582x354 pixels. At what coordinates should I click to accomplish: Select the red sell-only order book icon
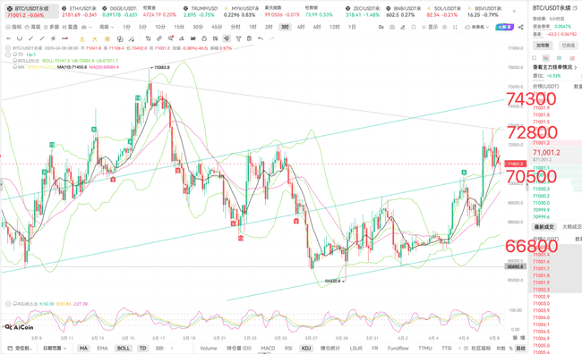click(x=572, y=58)
